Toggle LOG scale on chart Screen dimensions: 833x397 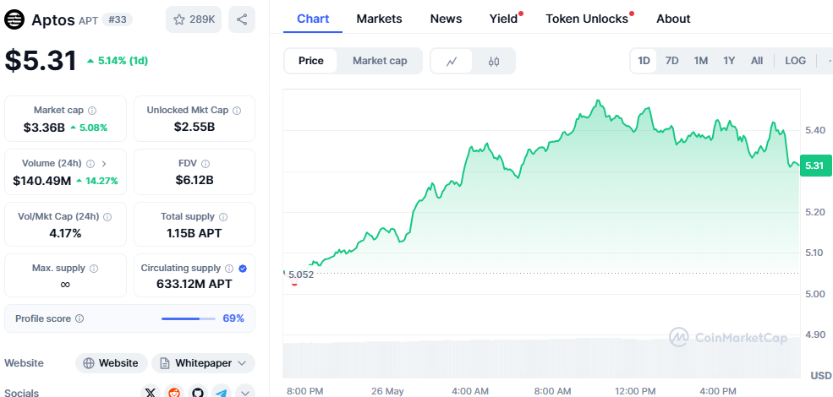point(795,61)
